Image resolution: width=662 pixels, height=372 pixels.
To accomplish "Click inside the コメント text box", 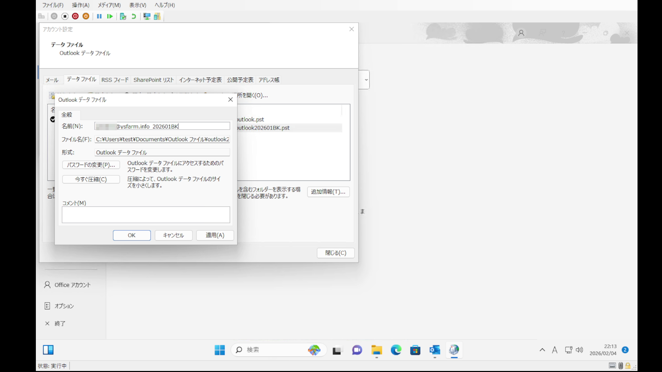I will click(146, 215).
